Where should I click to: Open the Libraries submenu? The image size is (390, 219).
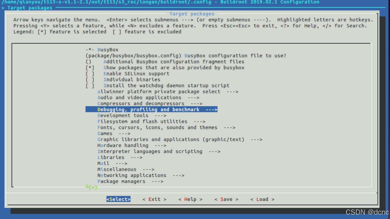pos(120,158)
